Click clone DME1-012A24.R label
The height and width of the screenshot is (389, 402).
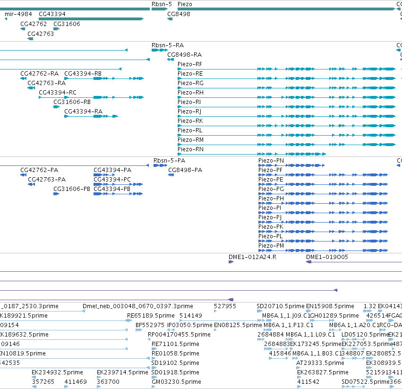point(253,258)
